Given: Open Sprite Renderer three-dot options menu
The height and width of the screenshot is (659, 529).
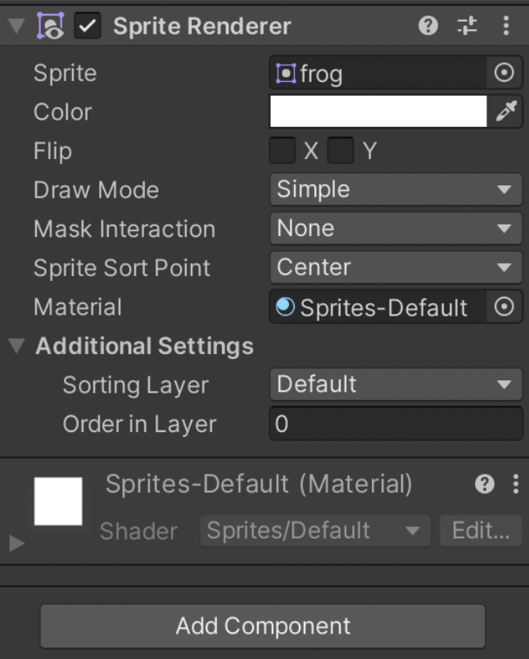Looking at the screenshot, I should point(506,26).
